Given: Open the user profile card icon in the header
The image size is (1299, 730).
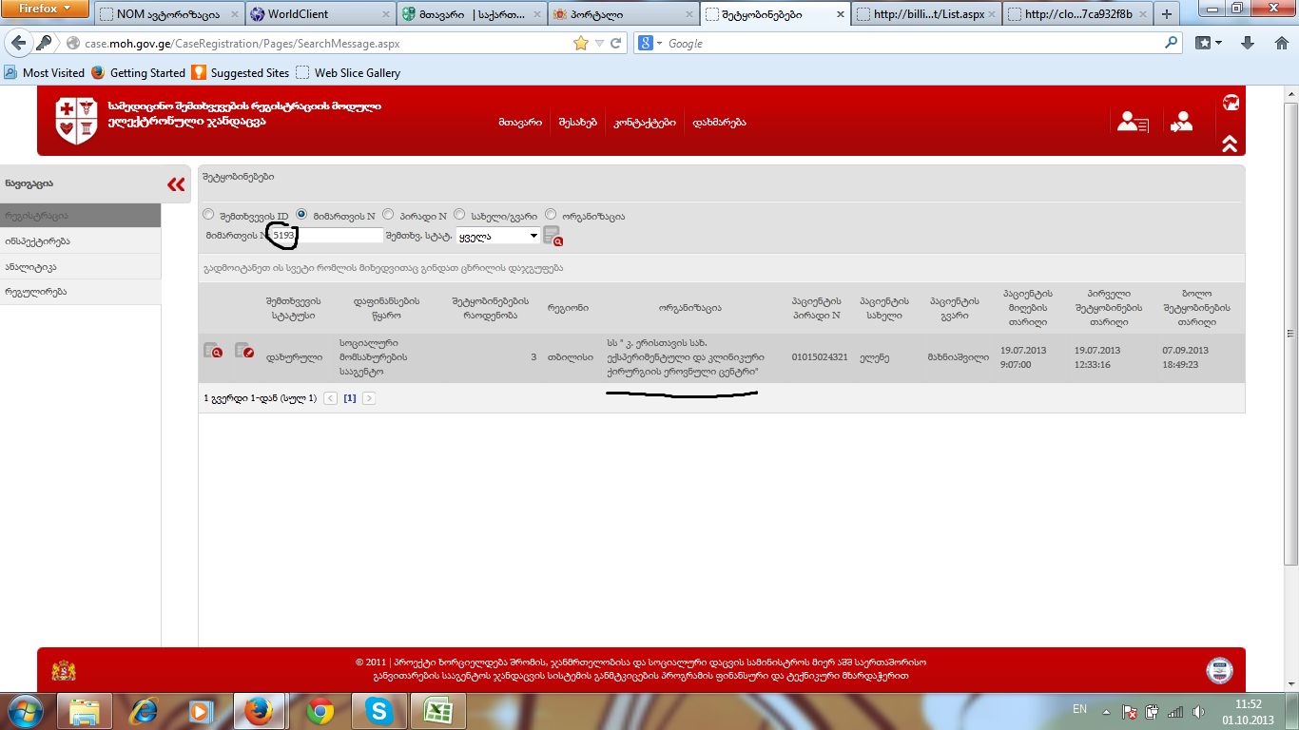Looking at the screenshot, I should [x=1132, y=122].
